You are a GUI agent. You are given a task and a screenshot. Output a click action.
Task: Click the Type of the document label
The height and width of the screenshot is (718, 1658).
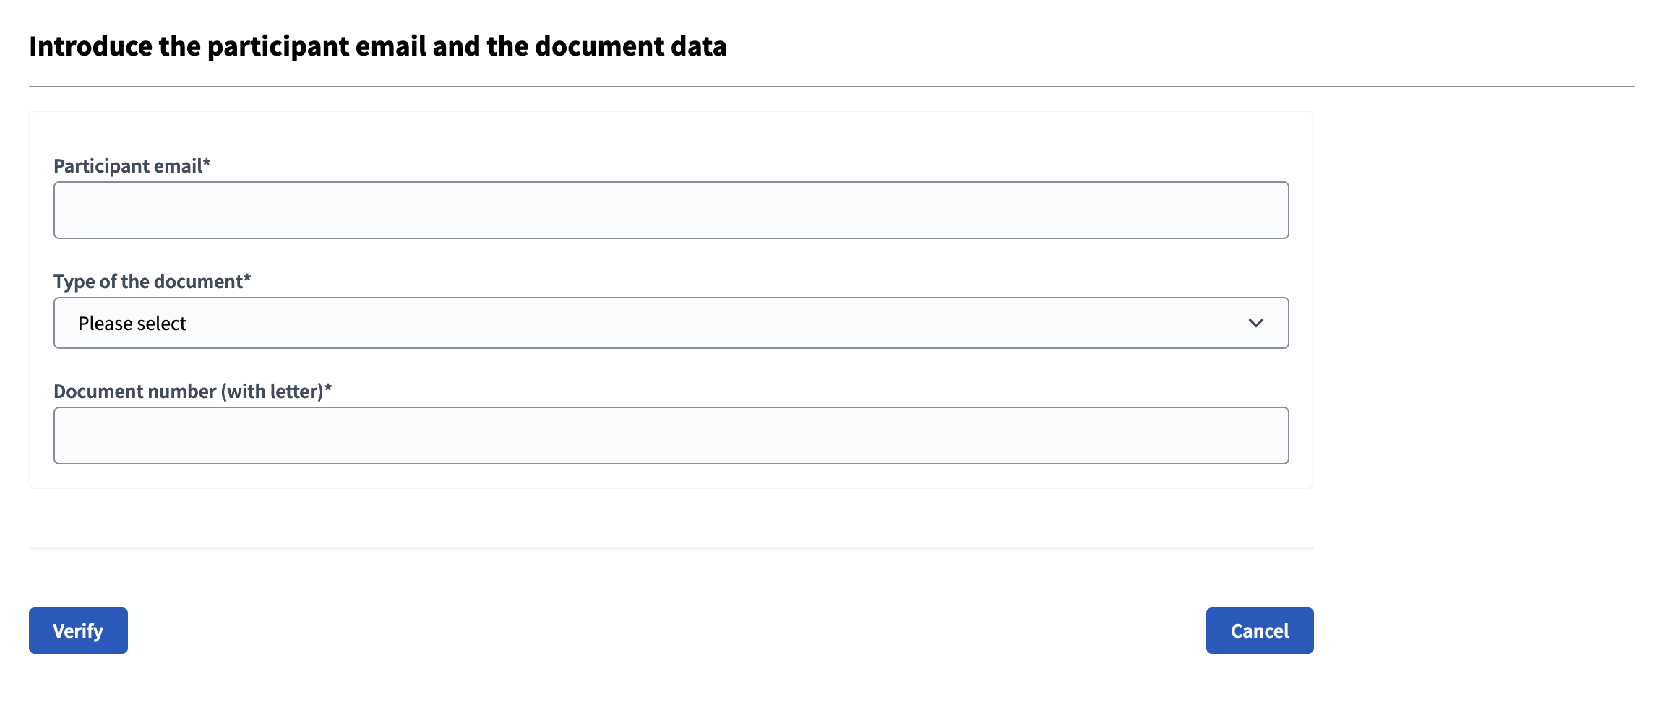[x=152, y=281]
